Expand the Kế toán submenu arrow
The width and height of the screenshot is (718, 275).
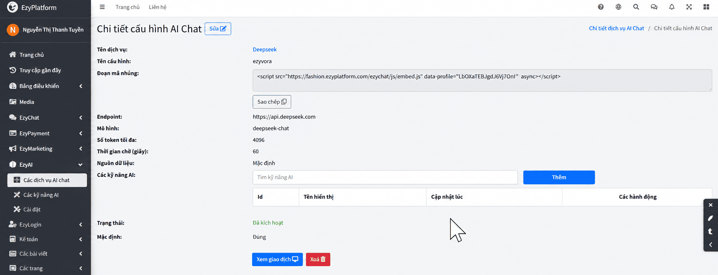[x=81, y=239]
